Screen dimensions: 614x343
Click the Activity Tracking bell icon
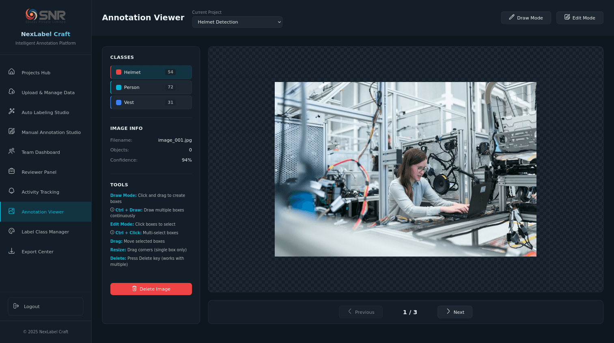12,191
